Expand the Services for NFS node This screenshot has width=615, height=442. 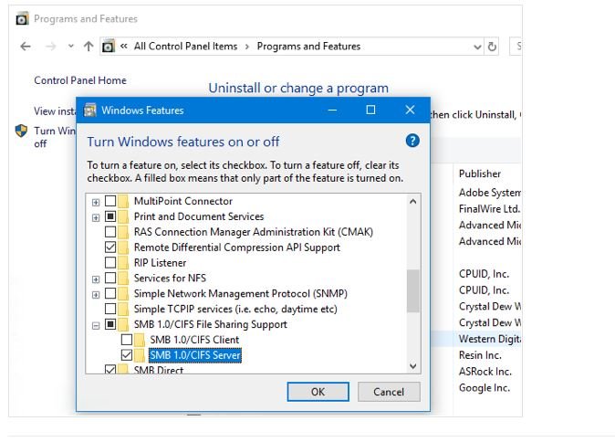(x=96, y=279)
